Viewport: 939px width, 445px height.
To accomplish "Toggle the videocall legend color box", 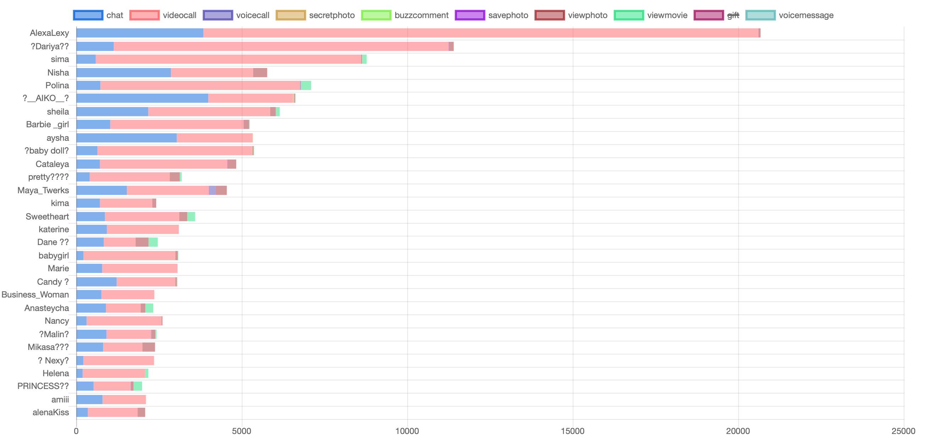I will pos(144,15).
